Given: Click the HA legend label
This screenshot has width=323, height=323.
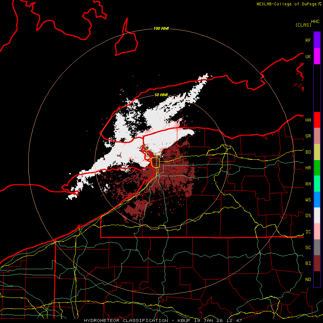Looking at the screenshot, I should tap(308, 120).
